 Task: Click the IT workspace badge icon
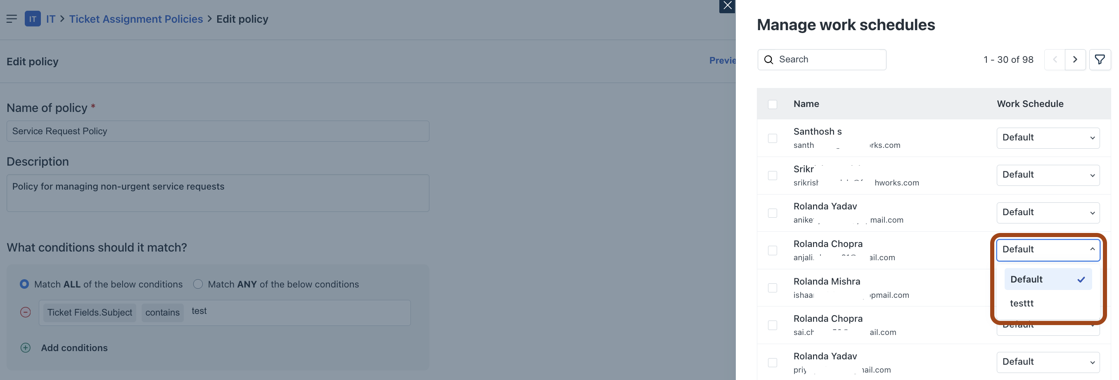(33, 19)
